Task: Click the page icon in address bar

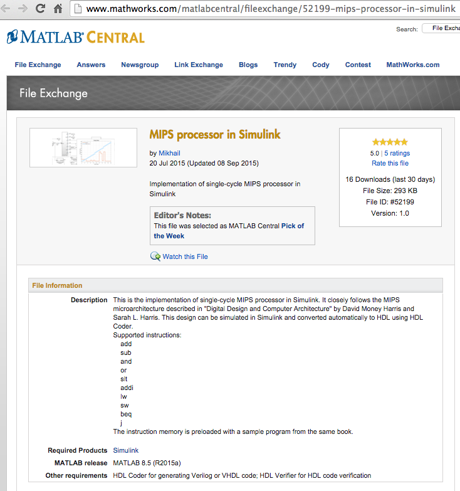Action: [78, 9]
